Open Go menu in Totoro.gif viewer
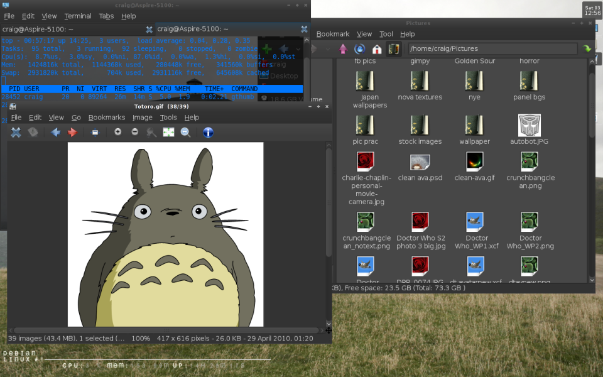 76,117
